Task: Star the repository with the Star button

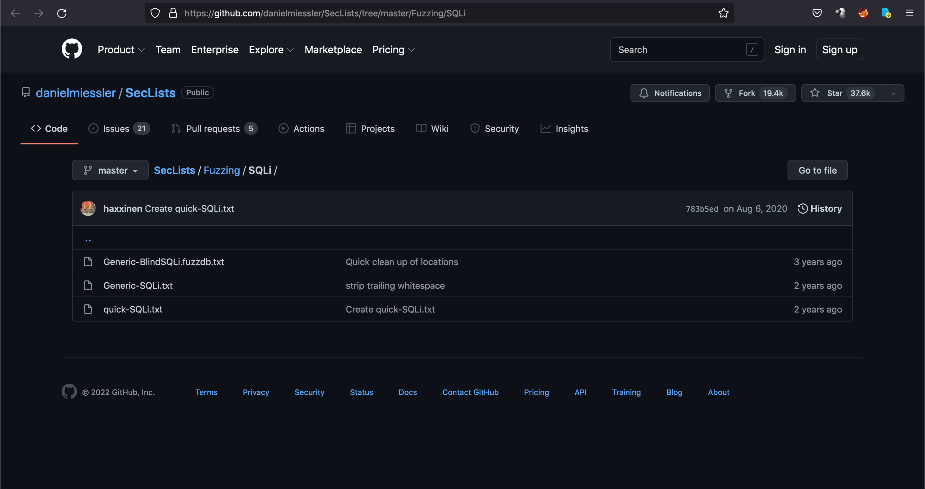Action: point(842,93)
